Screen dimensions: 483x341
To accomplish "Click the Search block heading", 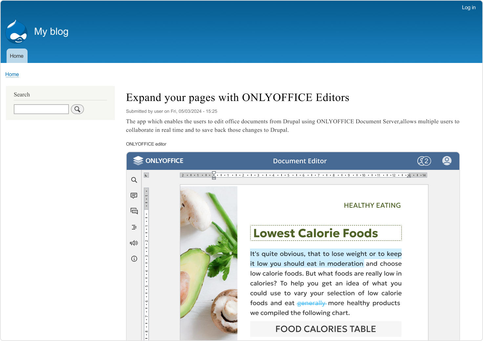I will tap(22, 94).
